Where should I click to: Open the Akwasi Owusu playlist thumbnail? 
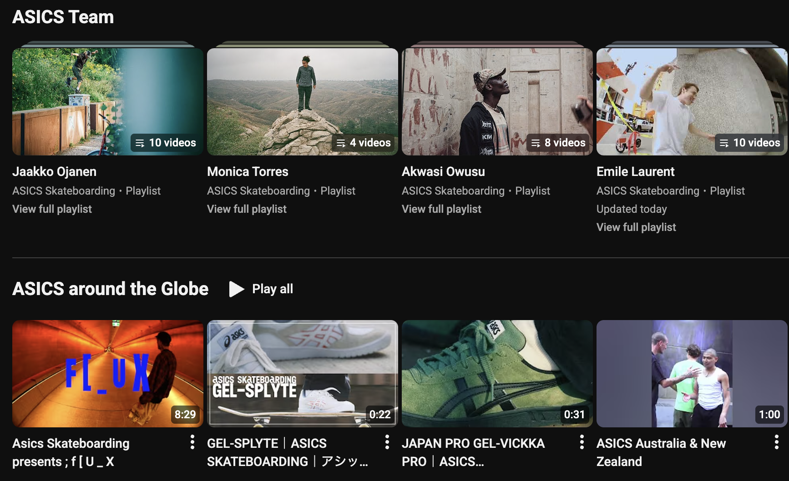tap(497, 102)
